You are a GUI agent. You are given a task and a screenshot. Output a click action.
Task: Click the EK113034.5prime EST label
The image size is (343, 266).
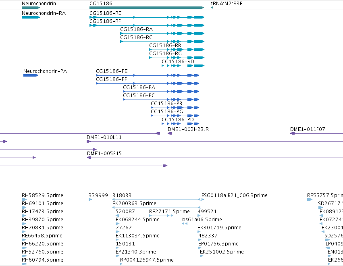pos(137,236)
